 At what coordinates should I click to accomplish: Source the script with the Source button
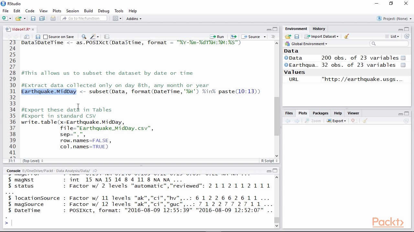pyautogui.click(x=251, y=37)
